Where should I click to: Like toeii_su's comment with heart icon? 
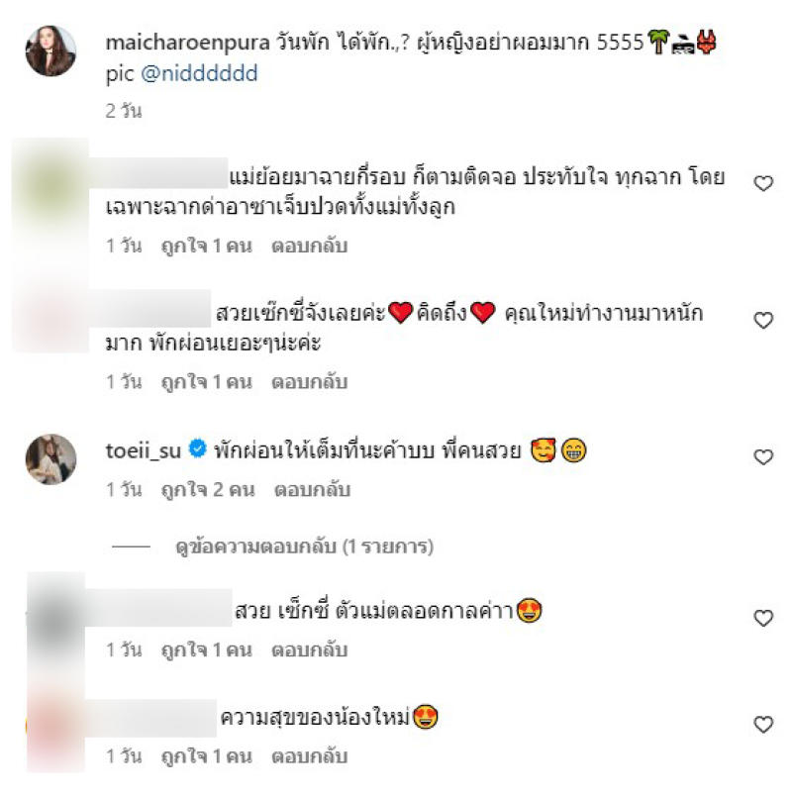pos(763,457)
